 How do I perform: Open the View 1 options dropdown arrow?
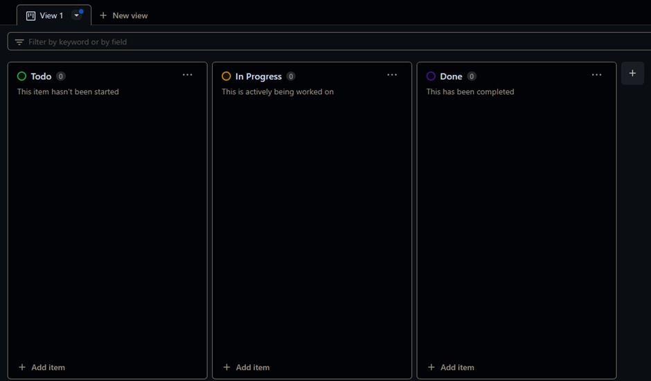coord(77,15)
